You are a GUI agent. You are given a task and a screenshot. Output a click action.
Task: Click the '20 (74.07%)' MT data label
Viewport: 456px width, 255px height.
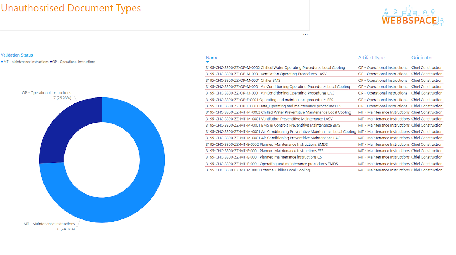[x=65, y=229]
